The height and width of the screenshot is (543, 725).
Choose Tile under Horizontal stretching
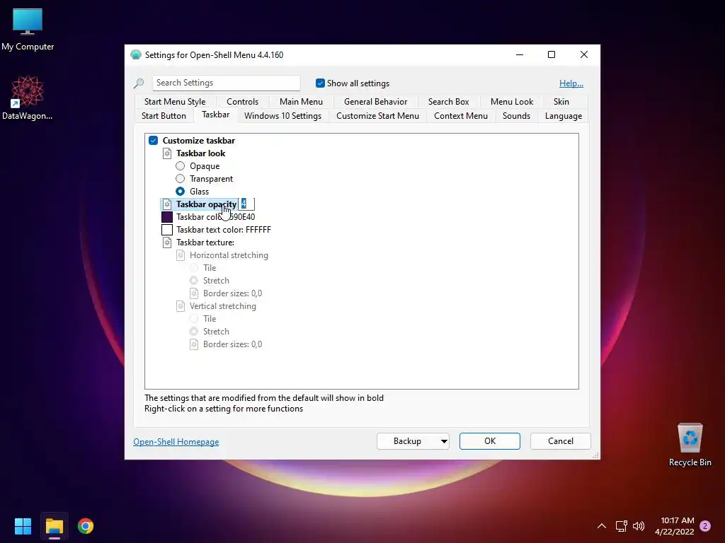194,268
